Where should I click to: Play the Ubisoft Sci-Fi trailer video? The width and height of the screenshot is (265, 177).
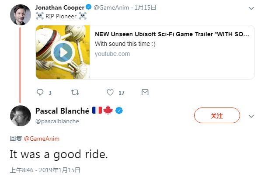click(63, 52)
